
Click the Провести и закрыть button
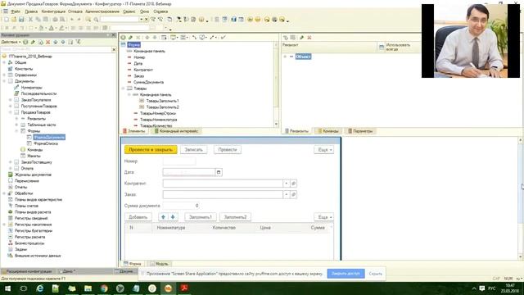coord(151,149)
